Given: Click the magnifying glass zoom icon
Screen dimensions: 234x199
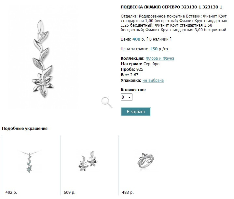Looking at the screenshot, I should coord(107,102).
